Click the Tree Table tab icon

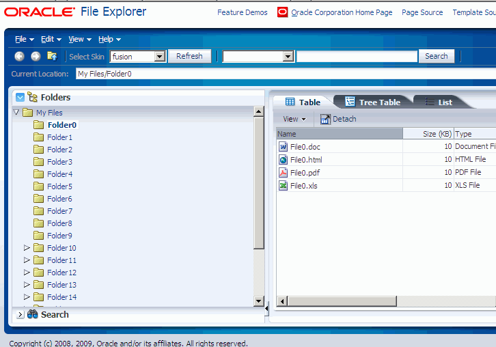coord(350,102)
